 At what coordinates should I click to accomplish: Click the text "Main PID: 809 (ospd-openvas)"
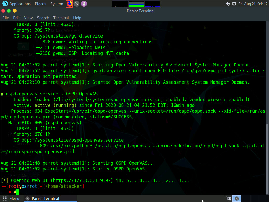pyautogui.click(x=45, y=123)
